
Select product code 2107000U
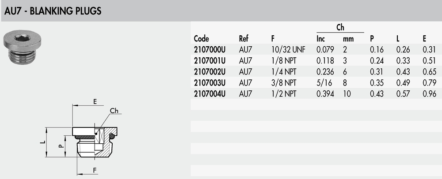tap(210, 50)
